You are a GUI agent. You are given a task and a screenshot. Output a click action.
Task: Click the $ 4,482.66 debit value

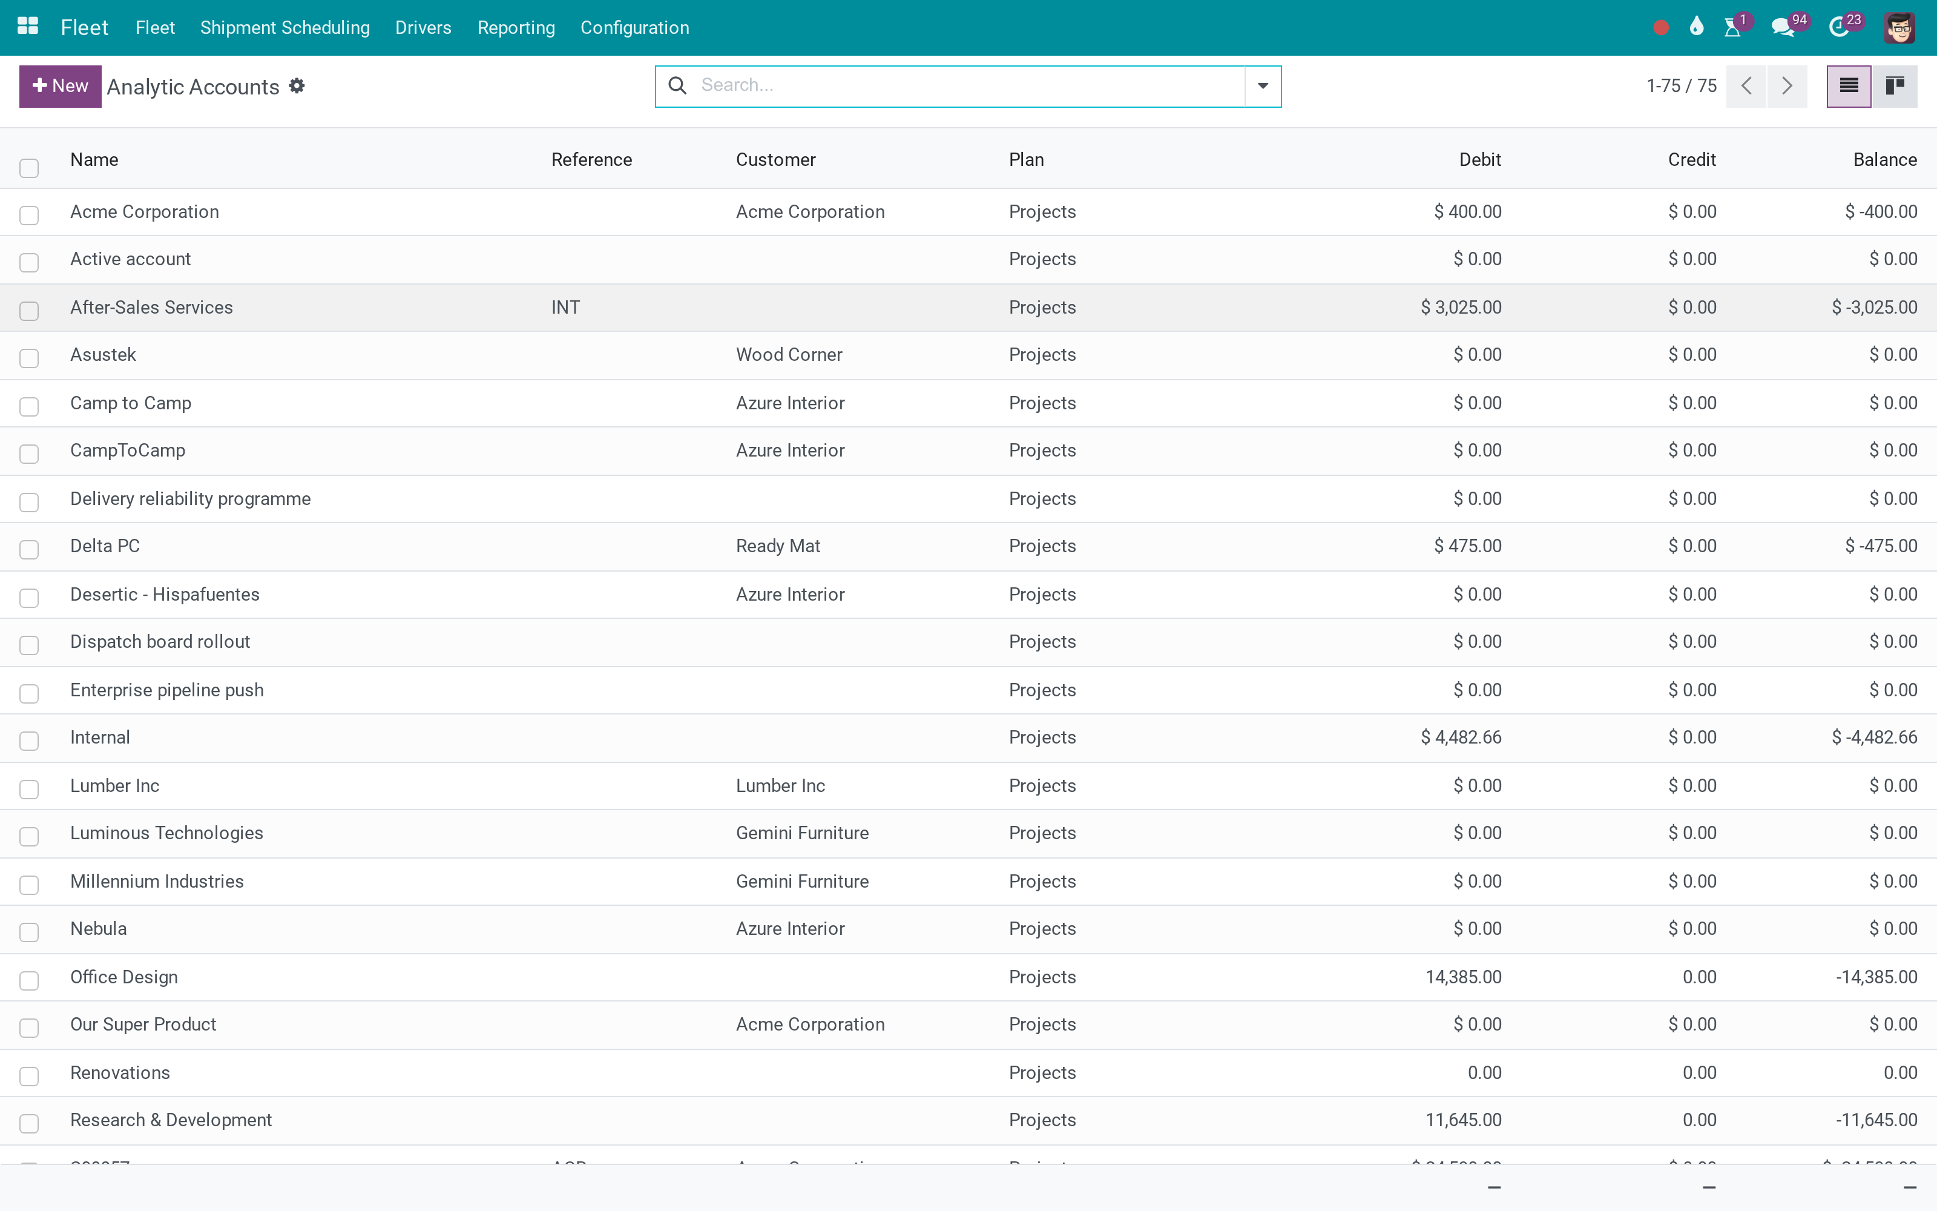[x=1461, y=737]
